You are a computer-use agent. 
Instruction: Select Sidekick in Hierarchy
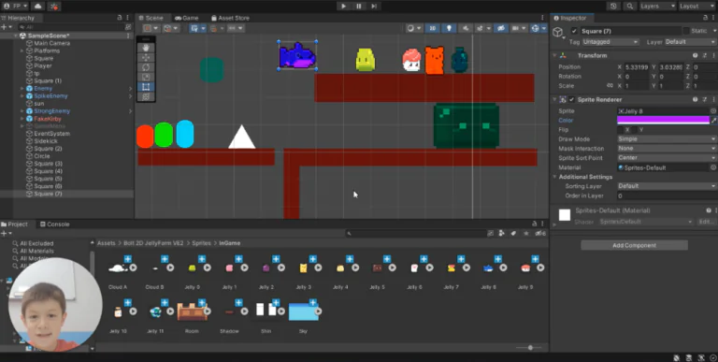(46, 141)
